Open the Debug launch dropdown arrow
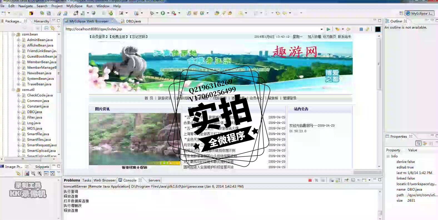Viewport: 438px width, 220px height. click(x=157, y=13)
